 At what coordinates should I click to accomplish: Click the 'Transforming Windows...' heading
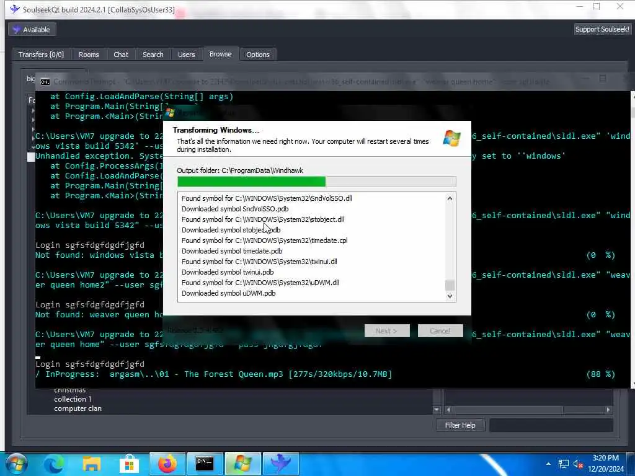point(216,130)
